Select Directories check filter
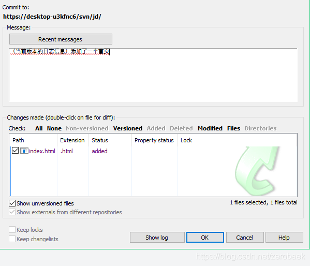This screenshot has width=310, height=266. click(x=260, y=128)
